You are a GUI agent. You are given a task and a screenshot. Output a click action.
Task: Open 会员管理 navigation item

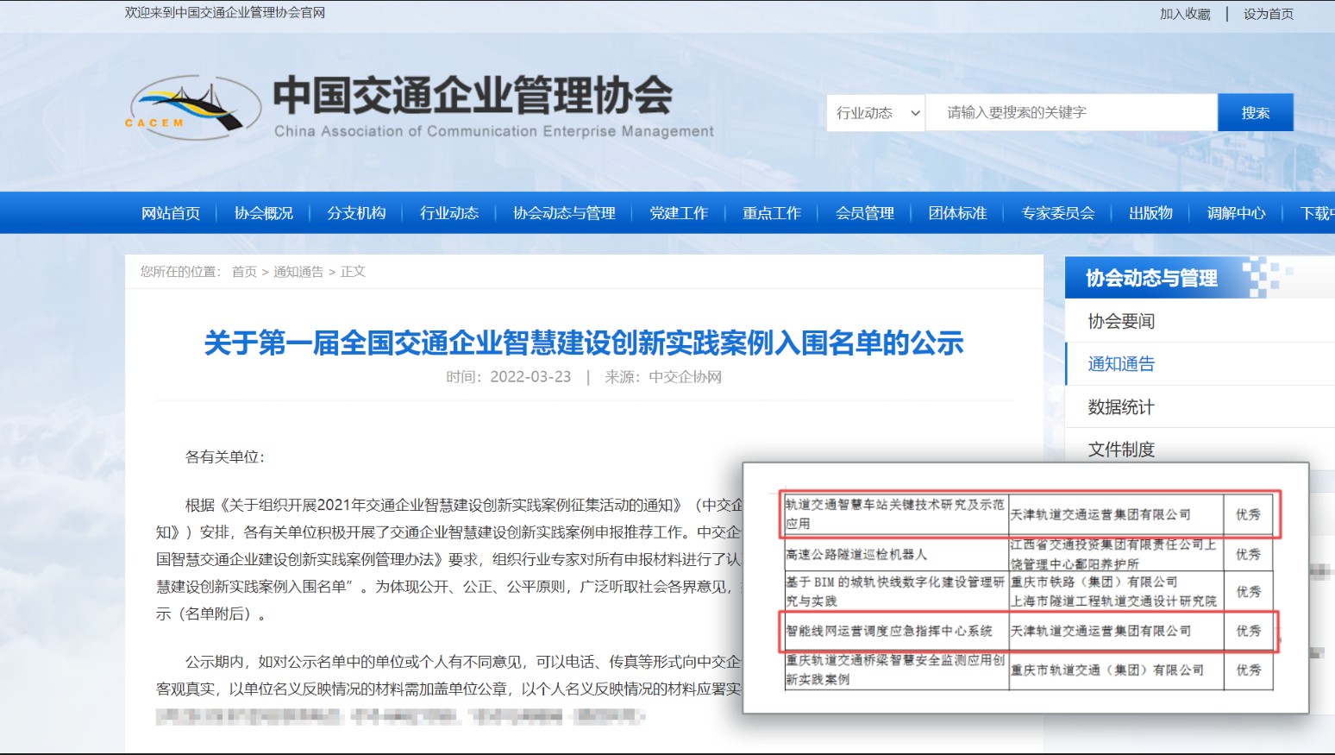coord(865,213)
